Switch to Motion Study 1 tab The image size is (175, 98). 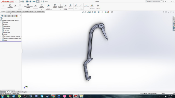point(22,92)
